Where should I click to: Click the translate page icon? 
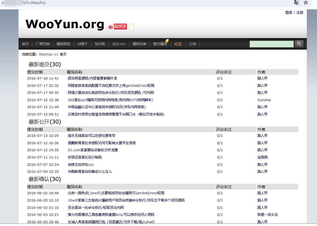coord(296,3)
